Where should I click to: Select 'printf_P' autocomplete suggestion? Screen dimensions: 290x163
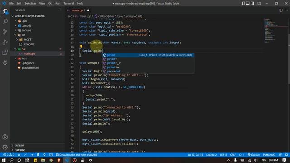coord(148,63)
